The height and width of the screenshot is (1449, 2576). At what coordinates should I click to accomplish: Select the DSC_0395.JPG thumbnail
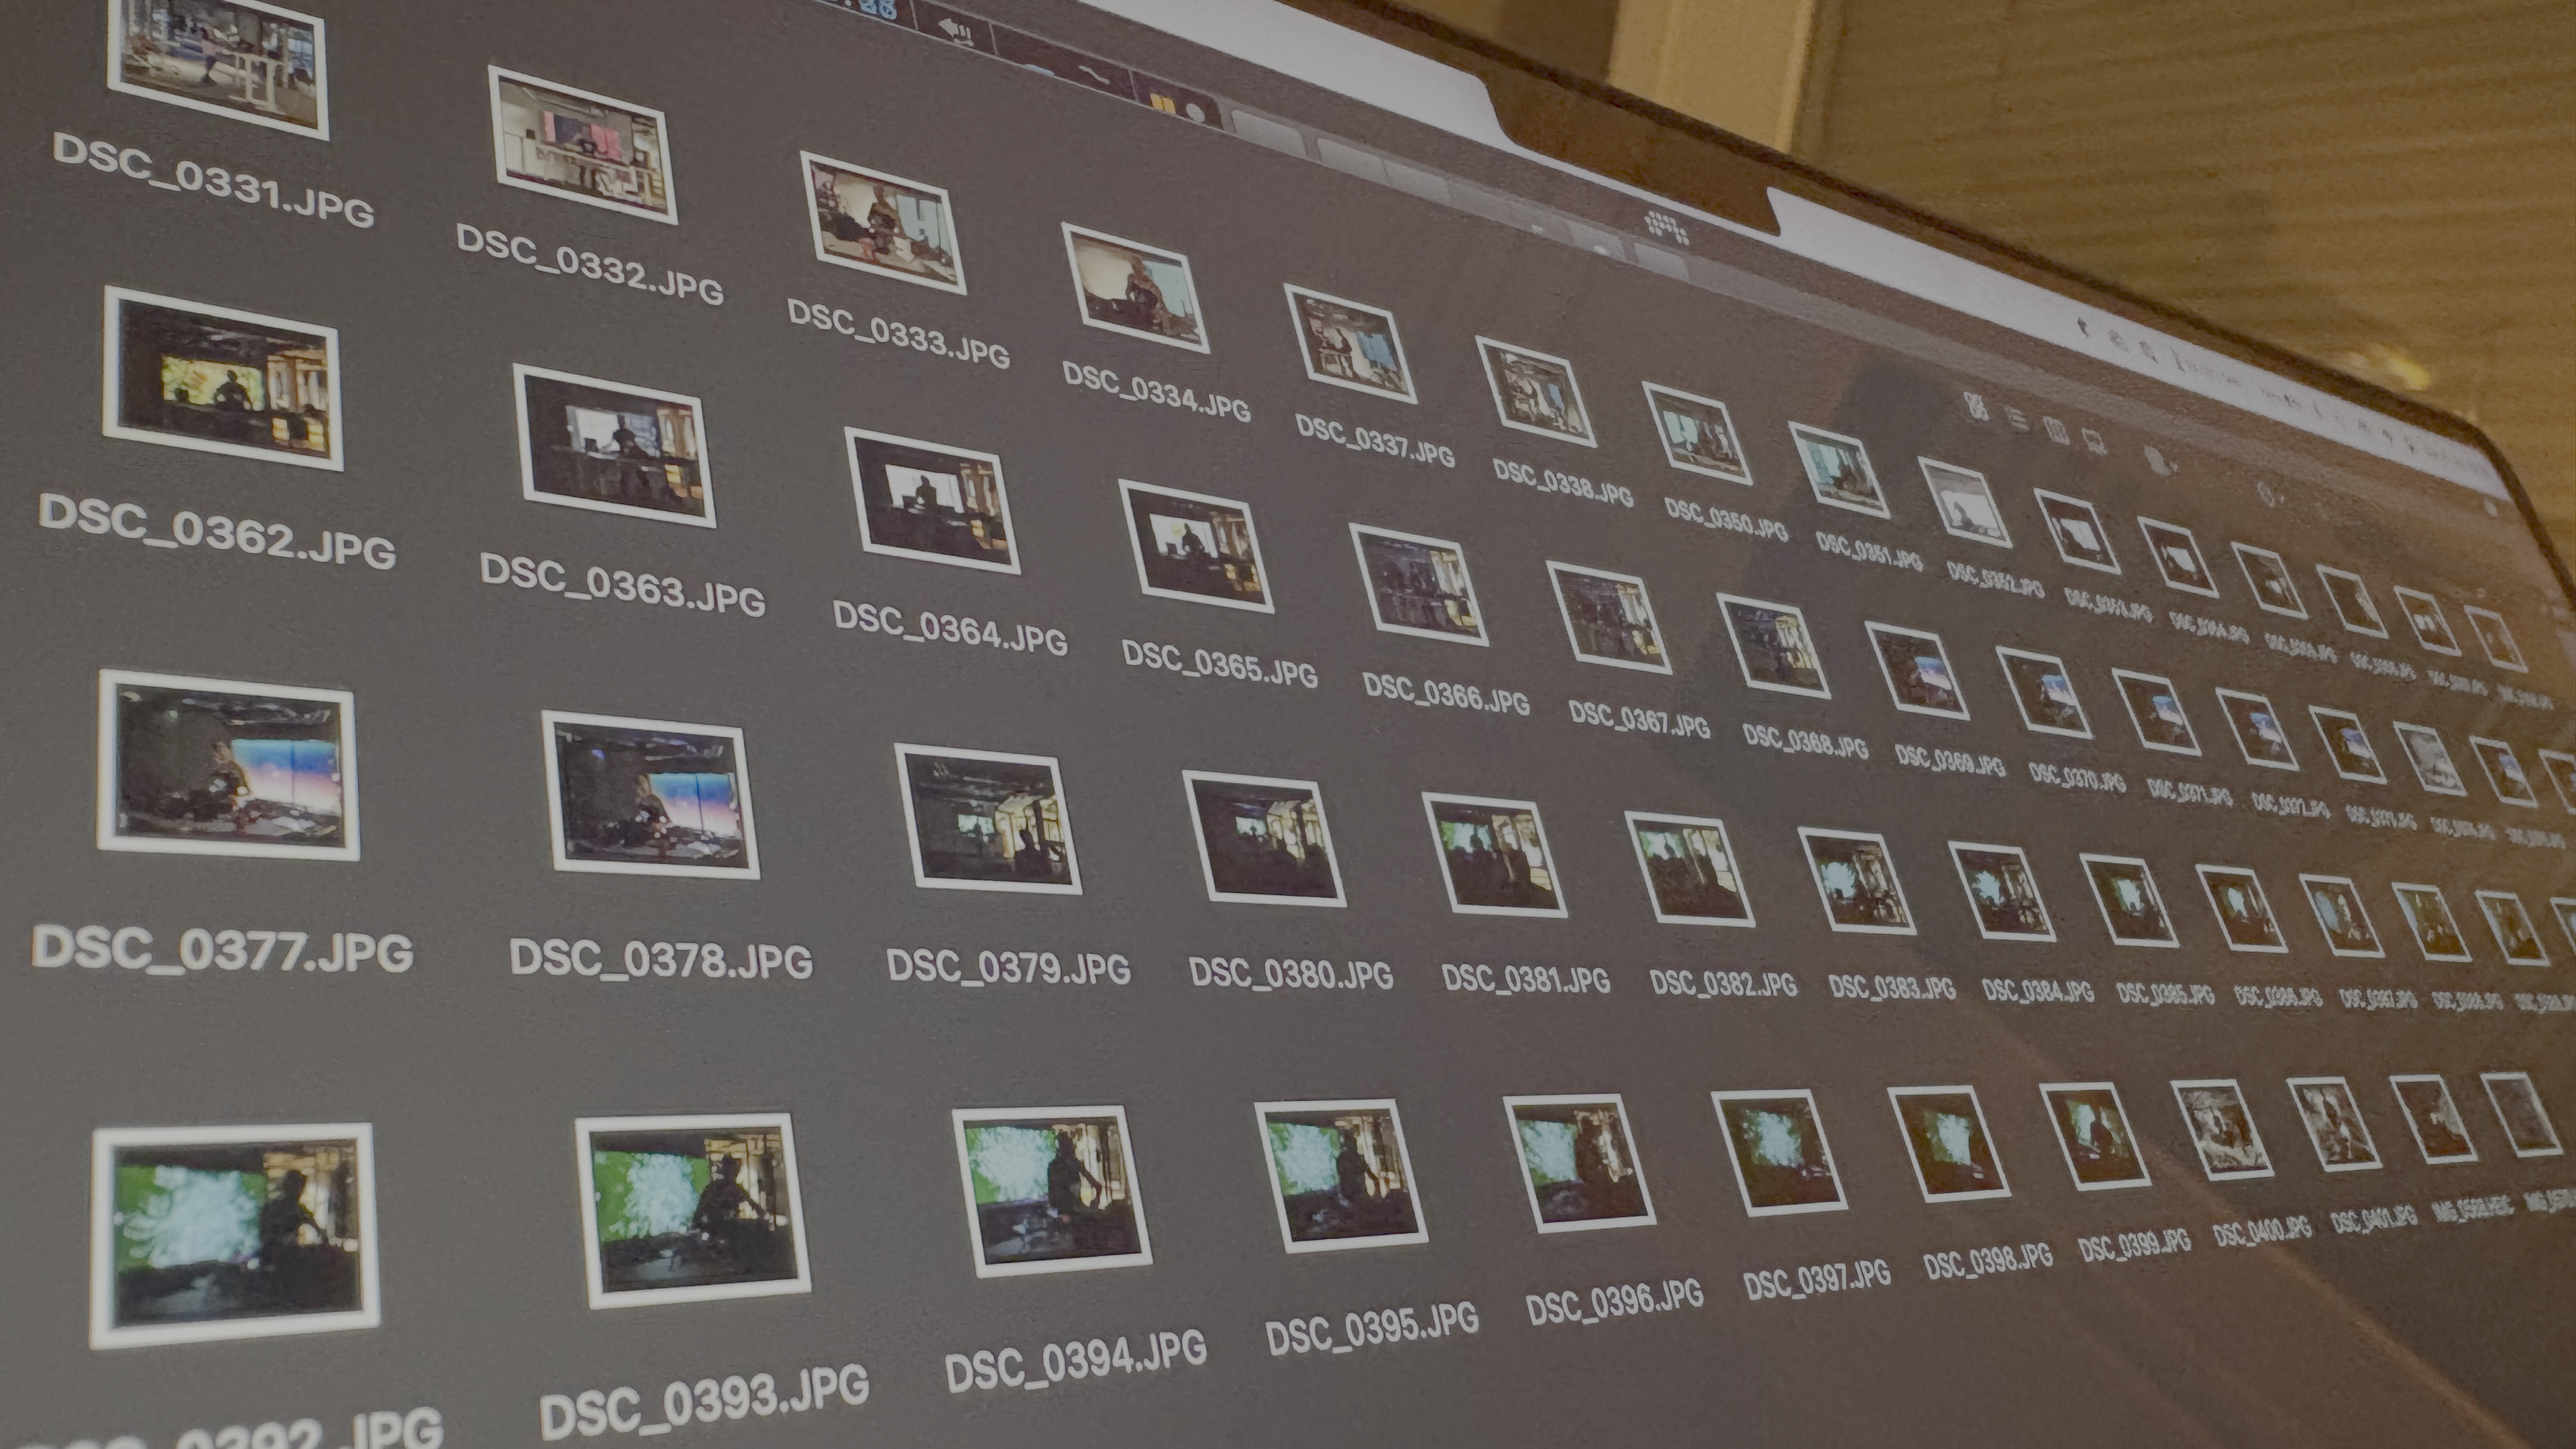pos(1340,1176)
